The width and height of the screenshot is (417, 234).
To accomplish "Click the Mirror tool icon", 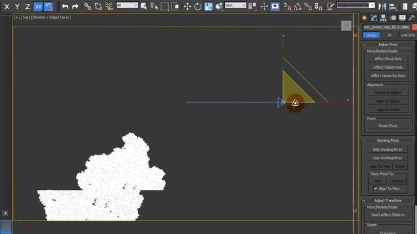I will pyautogui.click(x=382, y=6).
